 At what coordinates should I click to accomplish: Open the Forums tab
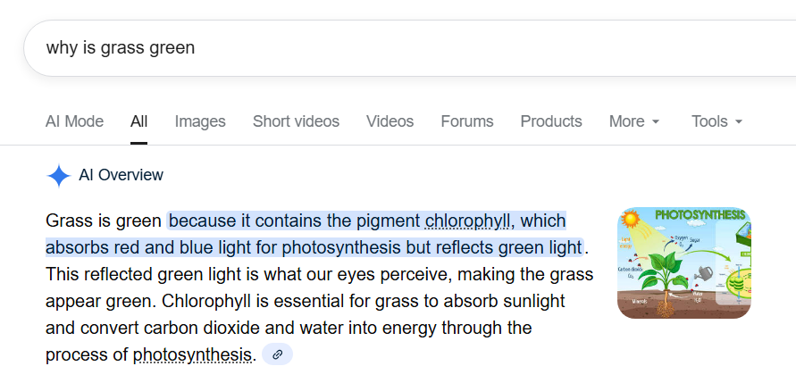466,121
